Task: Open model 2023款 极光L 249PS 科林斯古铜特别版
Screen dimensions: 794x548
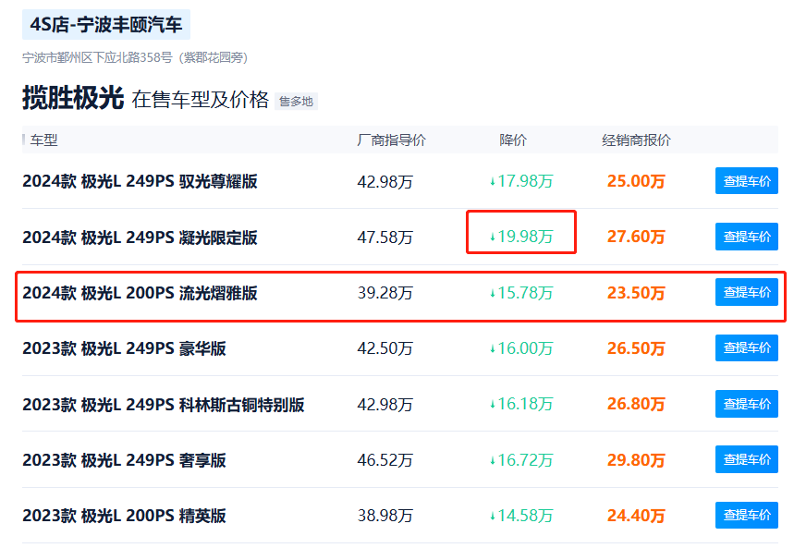Action: pos(163,404)
